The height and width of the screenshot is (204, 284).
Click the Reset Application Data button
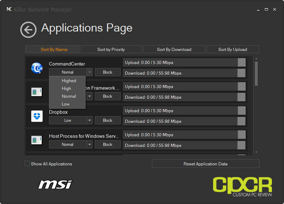206,164
